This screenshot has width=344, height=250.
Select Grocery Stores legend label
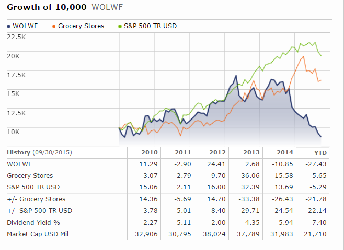(x=81, y=26)
